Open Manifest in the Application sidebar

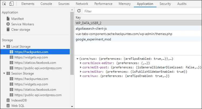18,19
